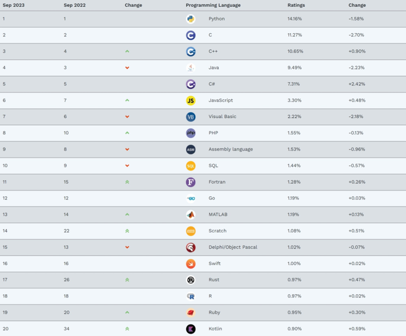Click the Ratings column header
This screenshot has height=336, width=406.
tap(296, 5)
